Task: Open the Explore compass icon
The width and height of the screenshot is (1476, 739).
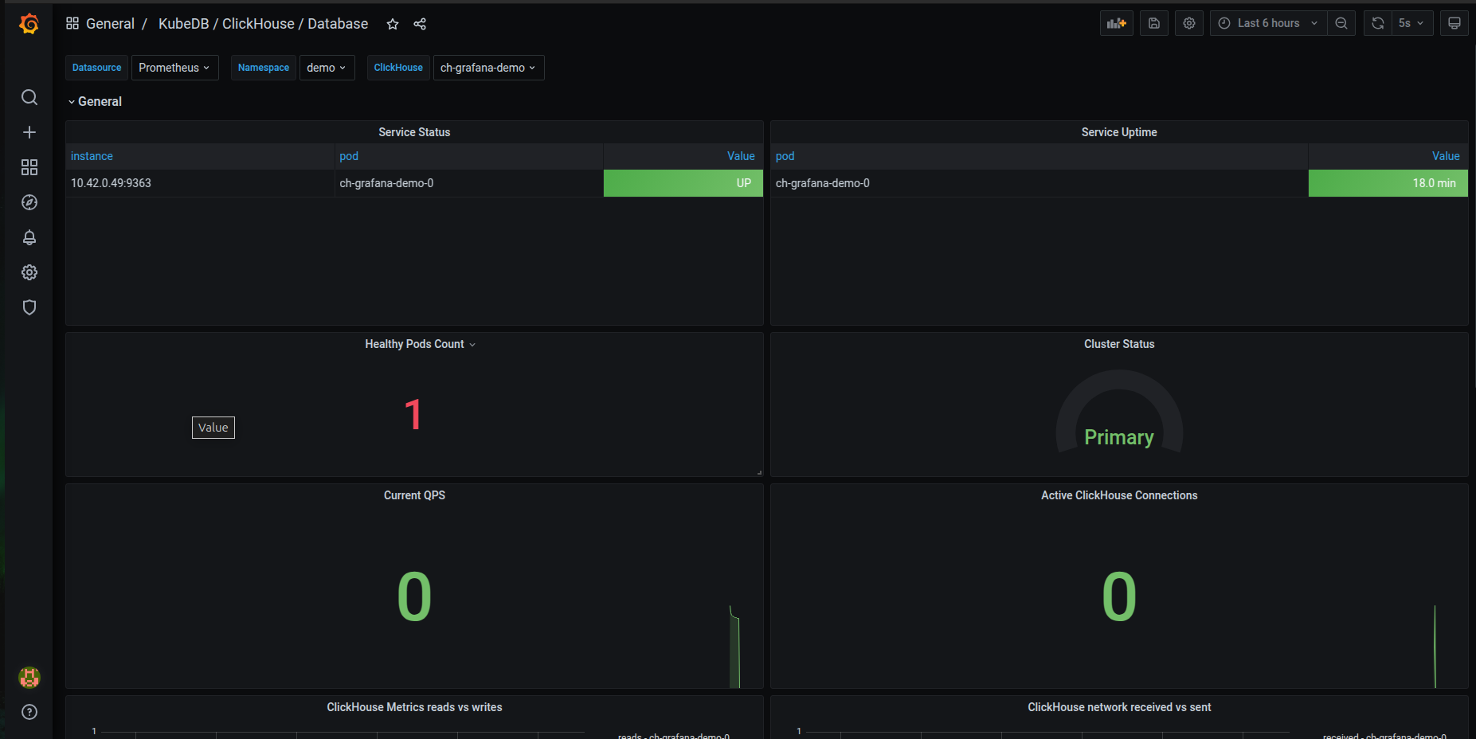Action: [x=29, y=202]
